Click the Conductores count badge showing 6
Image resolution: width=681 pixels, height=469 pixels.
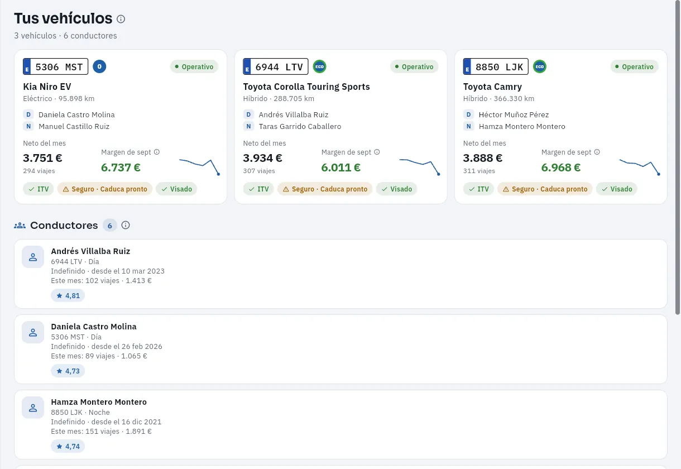pyautogui.click(x=109, y=226)
